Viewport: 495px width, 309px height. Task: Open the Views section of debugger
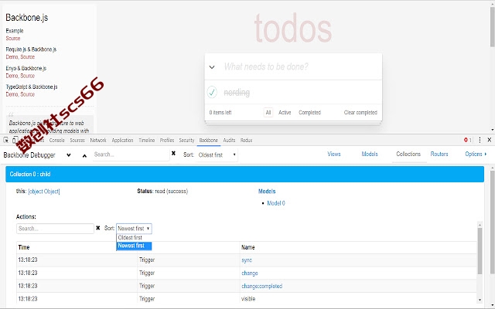point(334,154)
